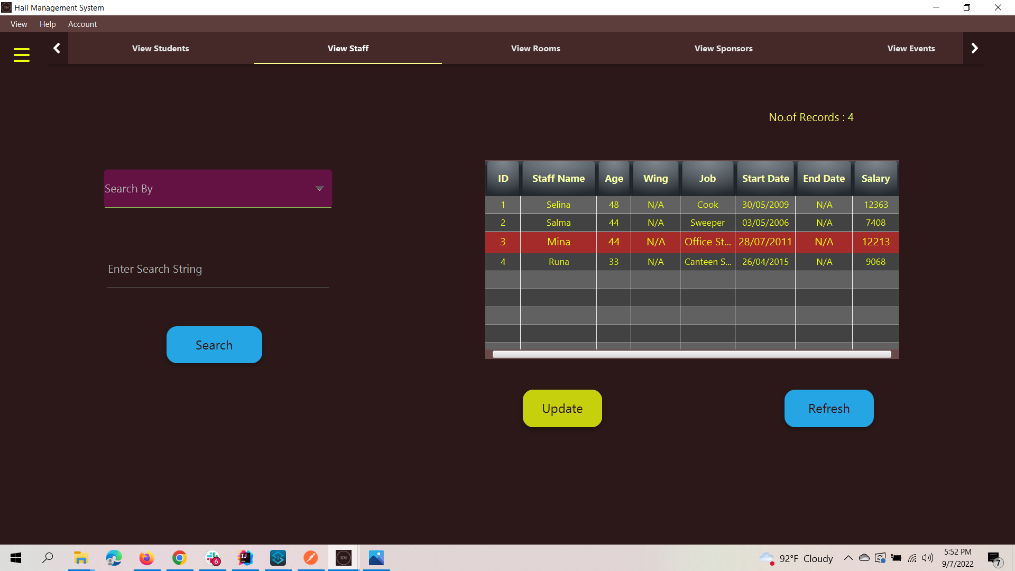This screenshot has width=1015, height=571.
Task: Open the volume control in system tray
Action: click(928, 558)
